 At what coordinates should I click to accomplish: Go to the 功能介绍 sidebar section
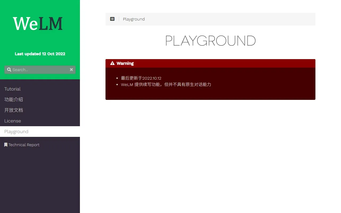14,100
